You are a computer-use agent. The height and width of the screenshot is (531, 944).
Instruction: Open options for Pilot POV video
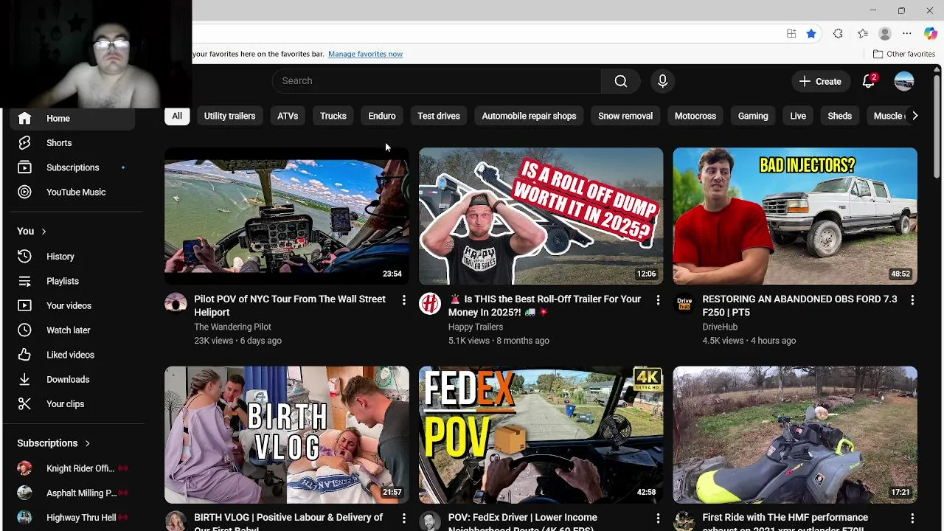point(403,300)
